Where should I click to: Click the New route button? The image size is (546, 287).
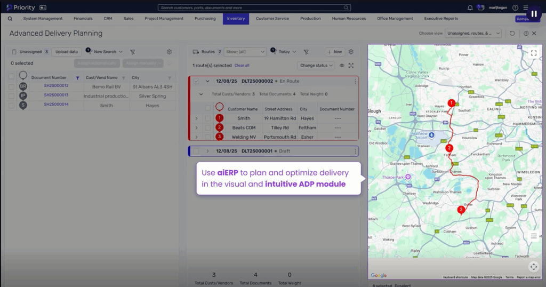click(x=335, y=52)
